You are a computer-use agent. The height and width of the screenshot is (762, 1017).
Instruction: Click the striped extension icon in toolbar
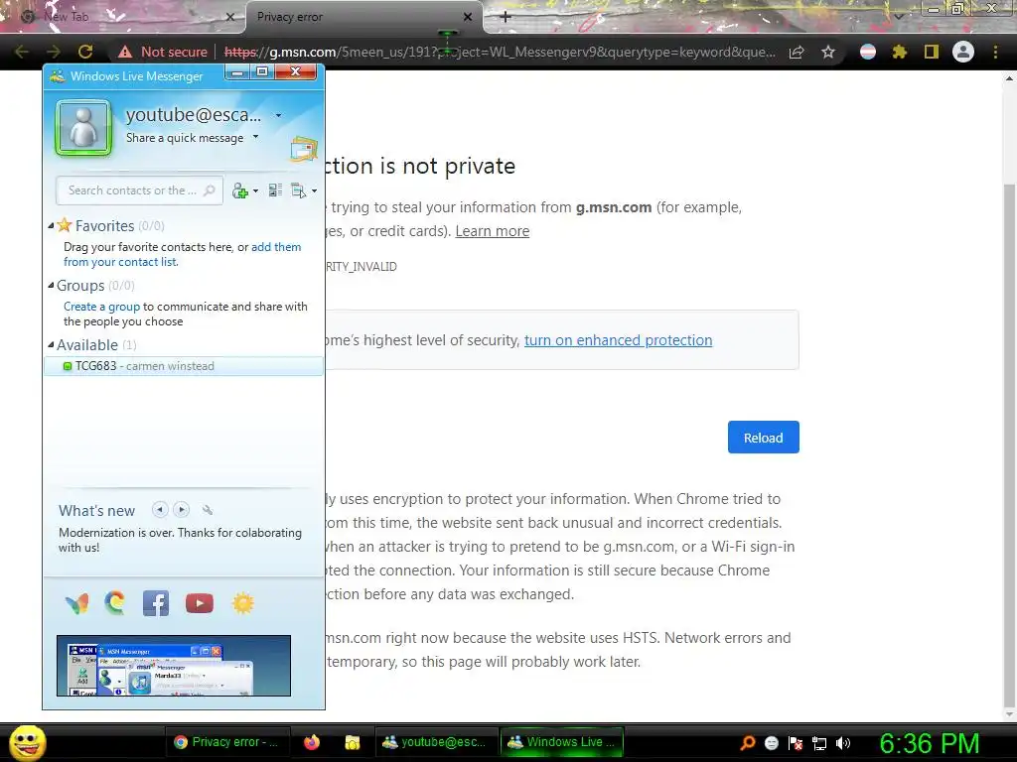tap(868, 52)
